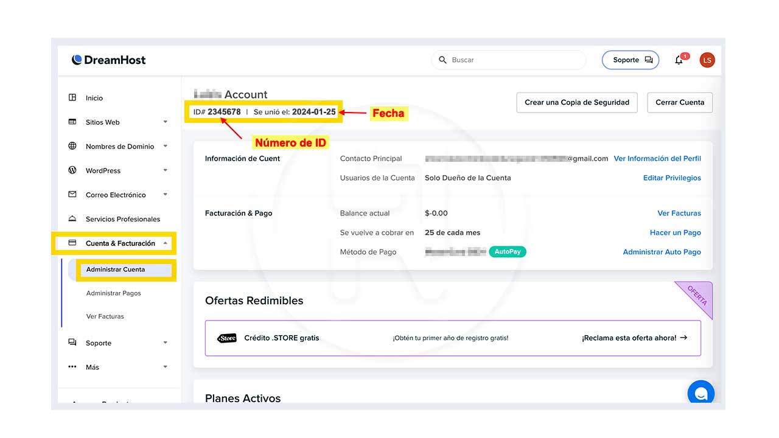
Task: Open the notifications bell
Action: 679,60
